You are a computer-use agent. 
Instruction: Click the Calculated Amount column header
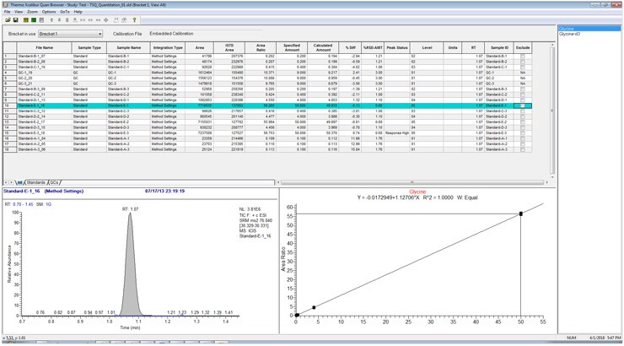322,48
